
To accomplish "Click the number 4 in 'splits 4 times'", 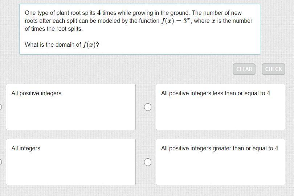I will point(99,13).
